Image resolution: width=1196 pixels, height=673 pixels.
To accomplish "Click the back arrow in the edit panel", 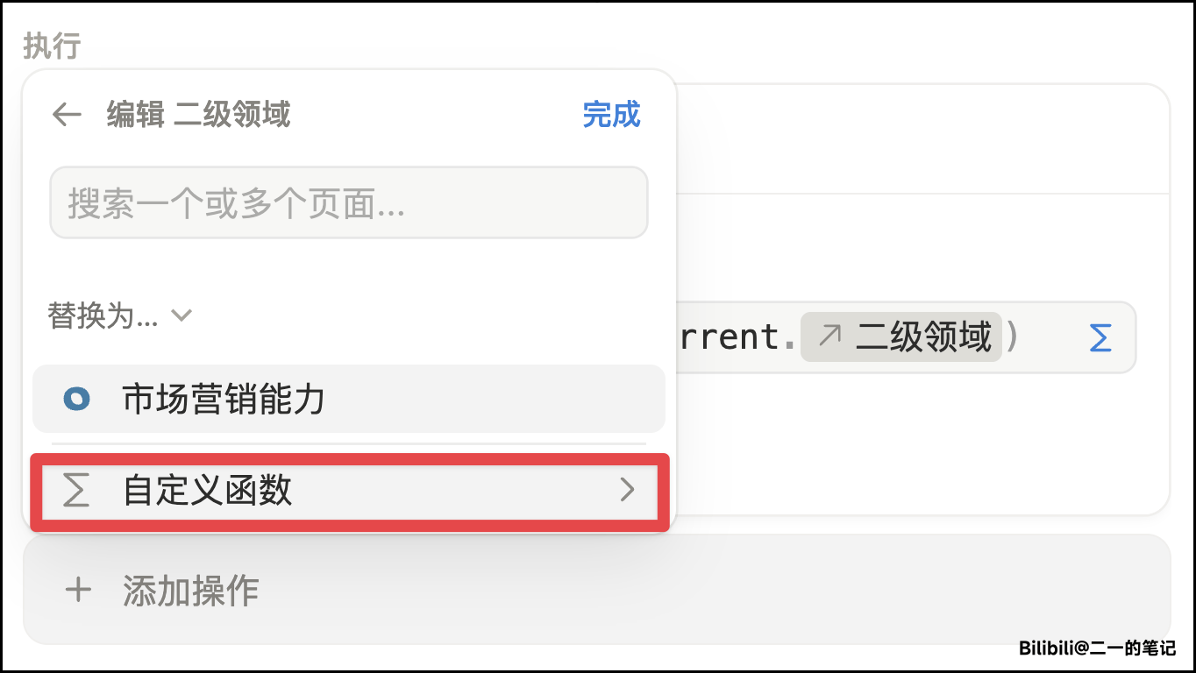I will point(67,115).
